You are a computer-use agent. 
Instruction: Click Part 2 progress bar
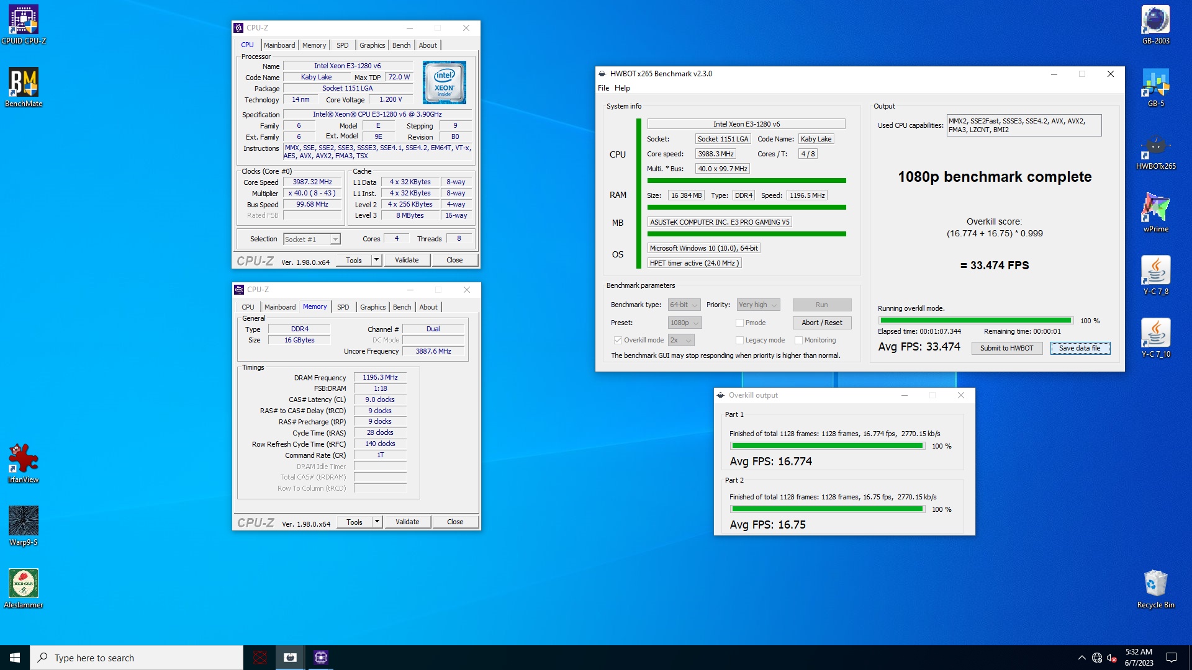827,509
